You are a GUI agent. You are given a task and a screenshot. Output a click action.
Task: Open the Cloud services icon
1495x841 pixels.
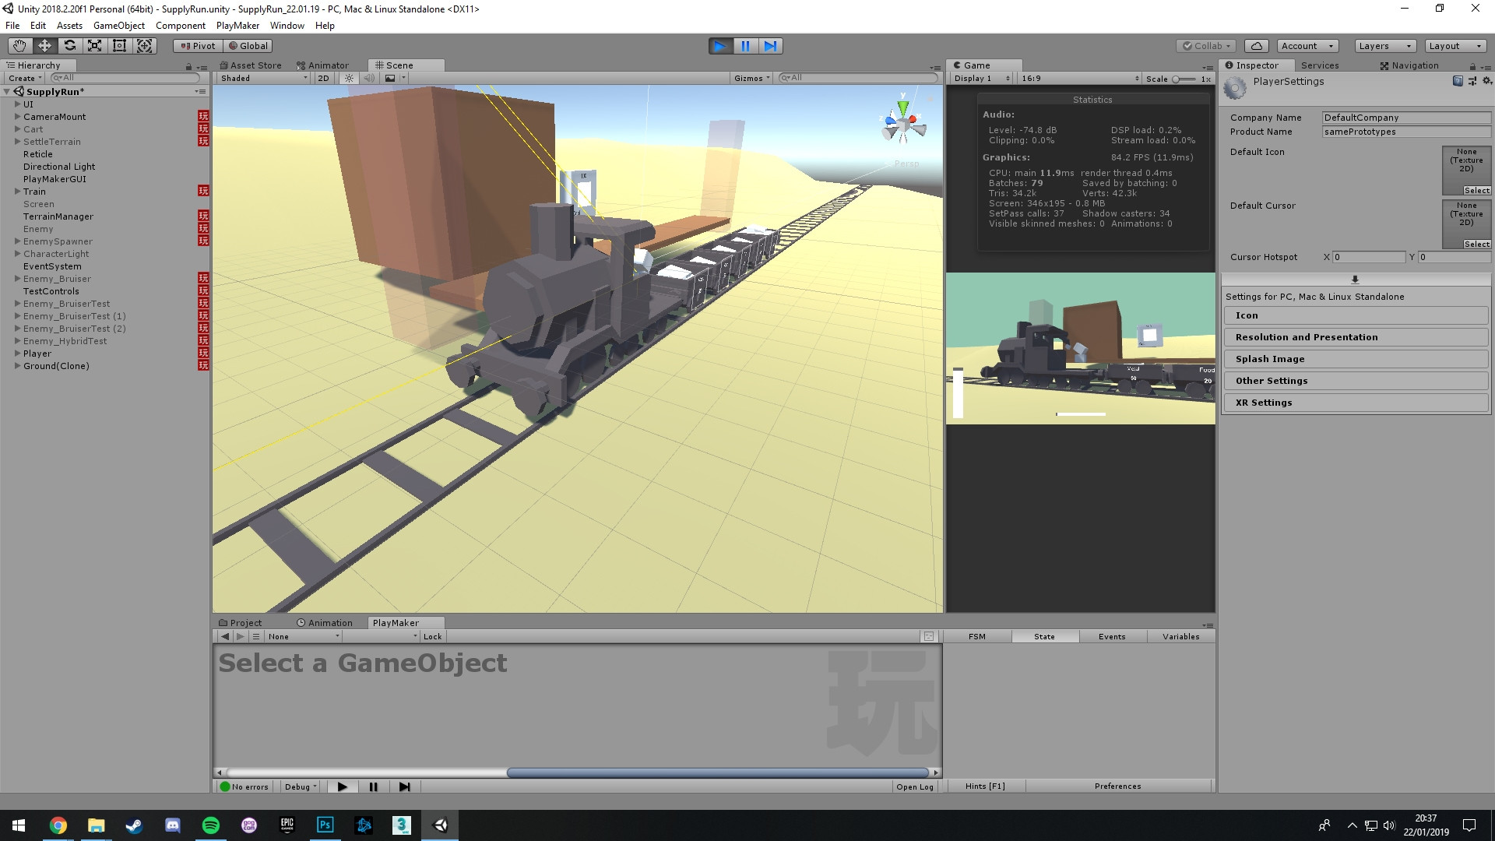(1257, 46)
